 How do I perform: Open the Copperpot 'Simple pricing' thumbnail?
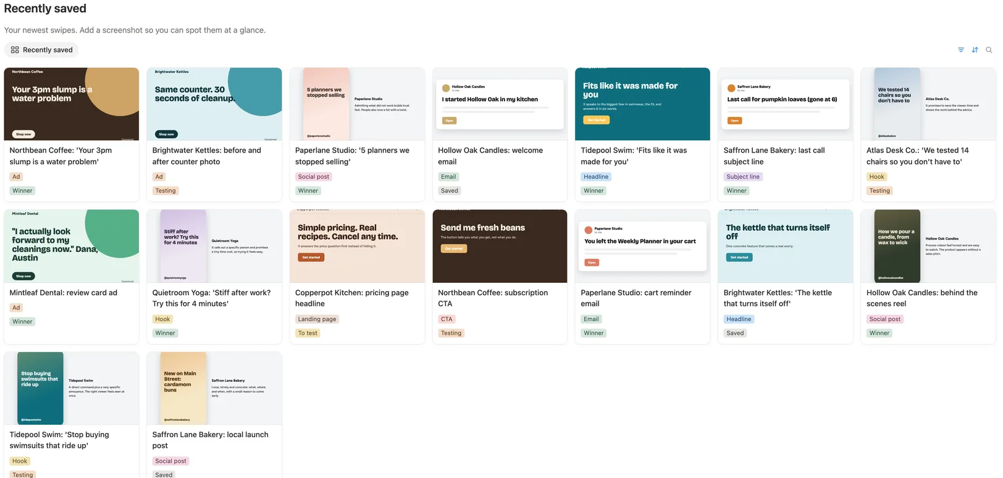click(x=357, y=246)
